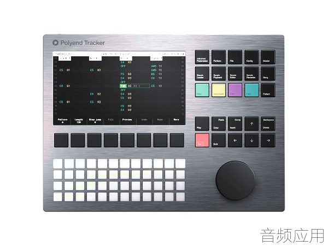Open the Perform mode key
This screenshot has width=328, height=246.
(219, 57)
